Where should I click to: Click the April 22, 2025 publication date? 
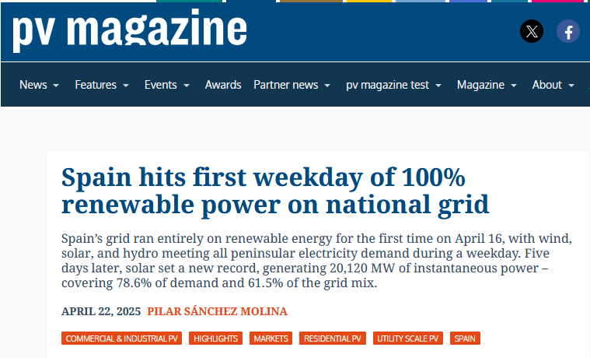[x=101, y=311]
